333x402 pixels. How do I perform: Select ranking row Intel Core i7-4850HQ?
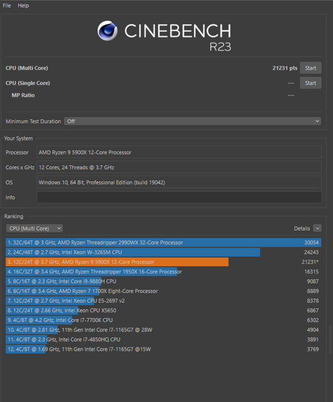(163, 340)
